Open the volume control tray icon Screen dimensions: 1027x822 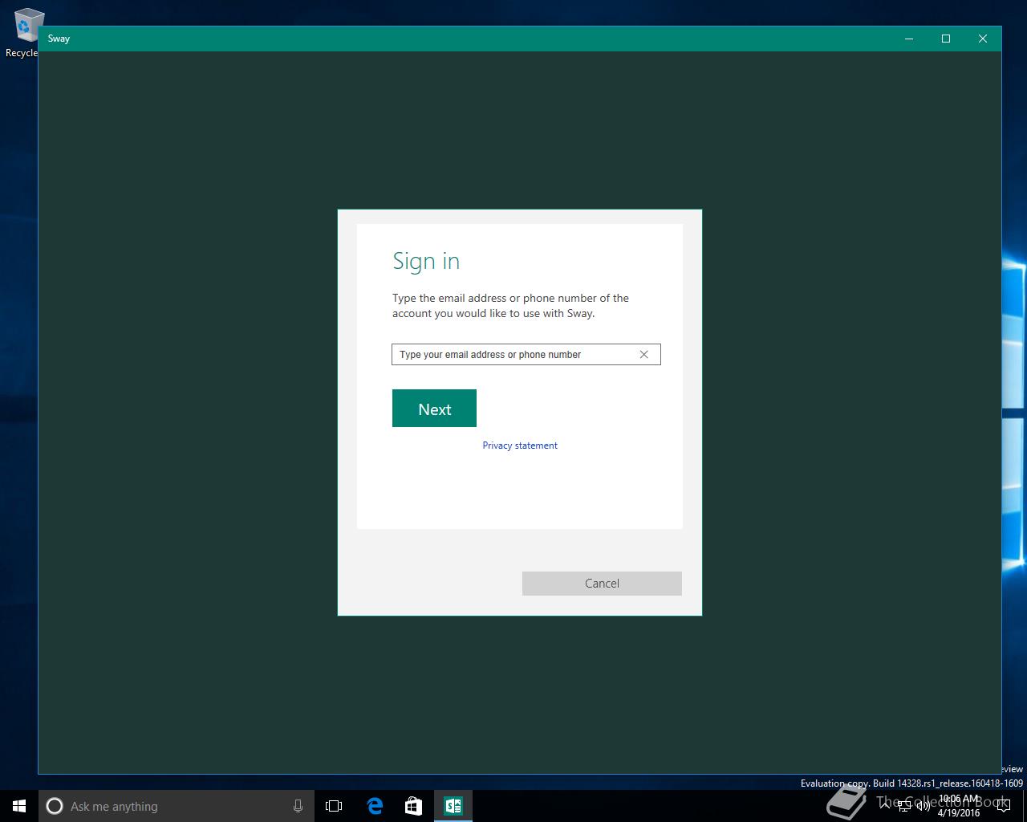(x=923, y=806)
